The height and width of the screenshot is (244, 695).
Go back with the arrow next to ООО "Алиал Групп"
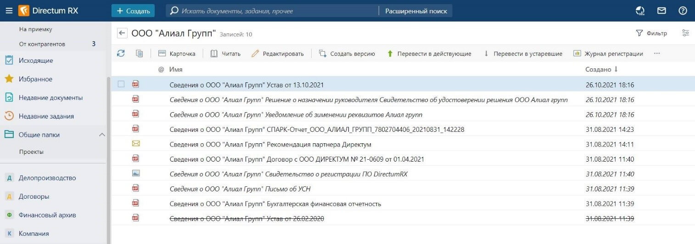tap(122, 33)
